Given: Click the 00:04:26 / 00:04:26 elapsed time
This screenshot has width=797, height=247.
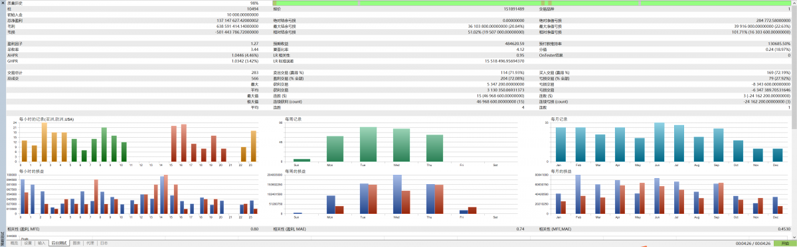Looking at the screenshot, I should coord(753,243).
